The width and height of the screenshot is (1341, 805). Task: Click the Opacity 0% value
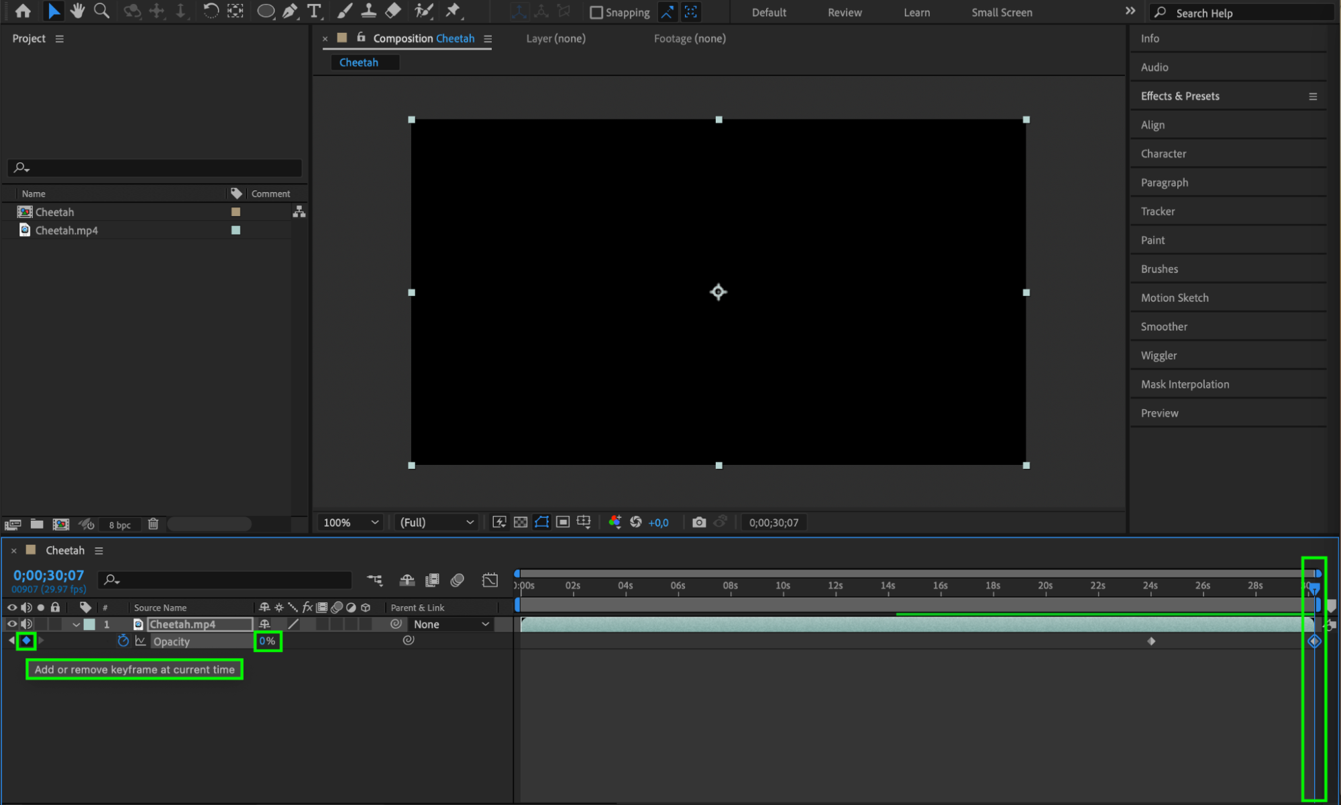pyautogui.click(x=267, y=641)
